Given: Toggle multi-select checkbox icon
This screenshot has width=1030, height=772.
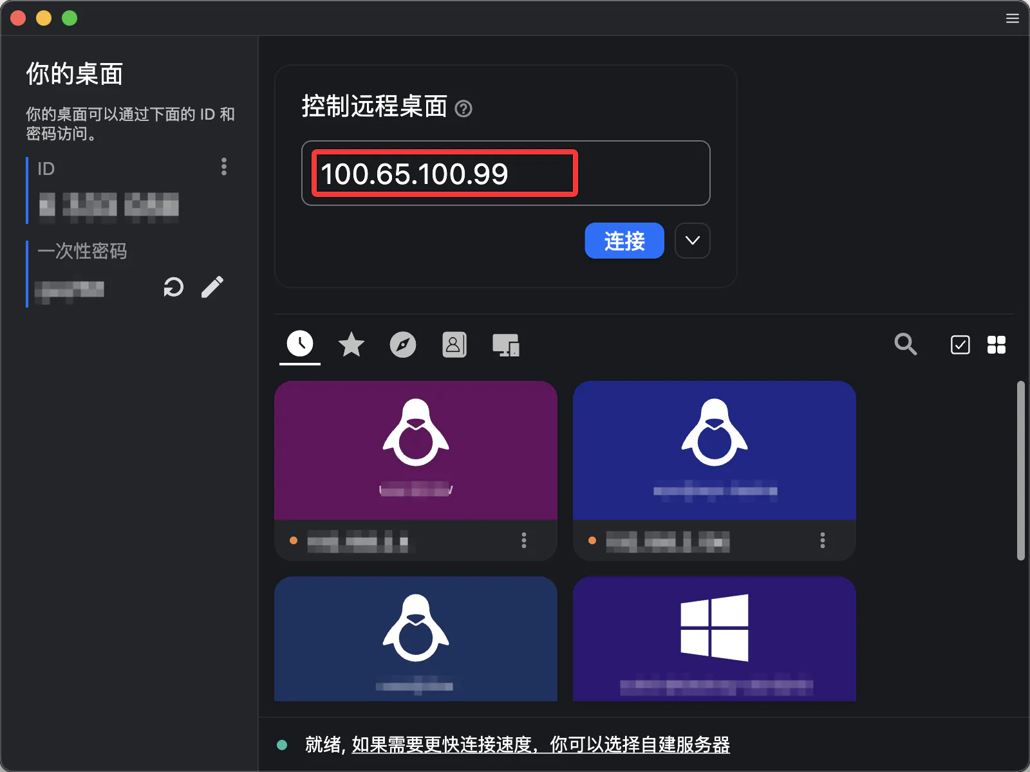Looking at the screenshot, I should pyautogui.click(x=960, y=345).
